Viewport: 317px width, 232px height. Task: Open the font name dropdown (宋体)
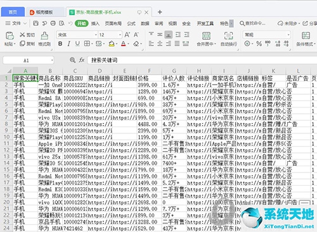coord(96,35)
